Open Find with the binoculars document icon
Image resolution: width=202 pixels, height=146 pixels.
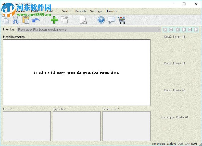[83, 20]
